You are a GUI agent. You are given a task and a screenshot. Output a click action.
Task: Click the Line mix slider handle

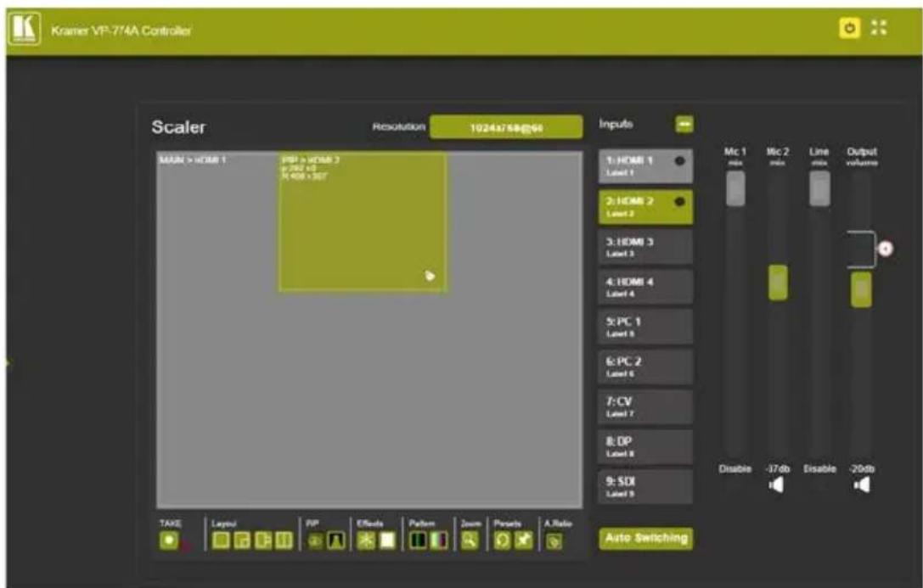(x=820, y=188)
